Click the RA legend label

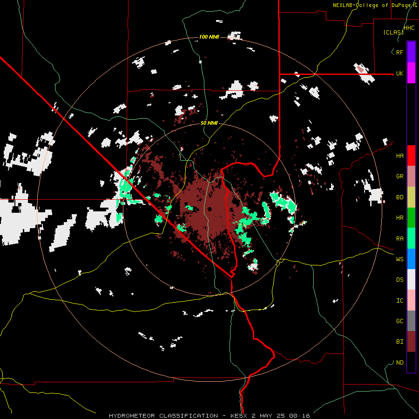399,239
